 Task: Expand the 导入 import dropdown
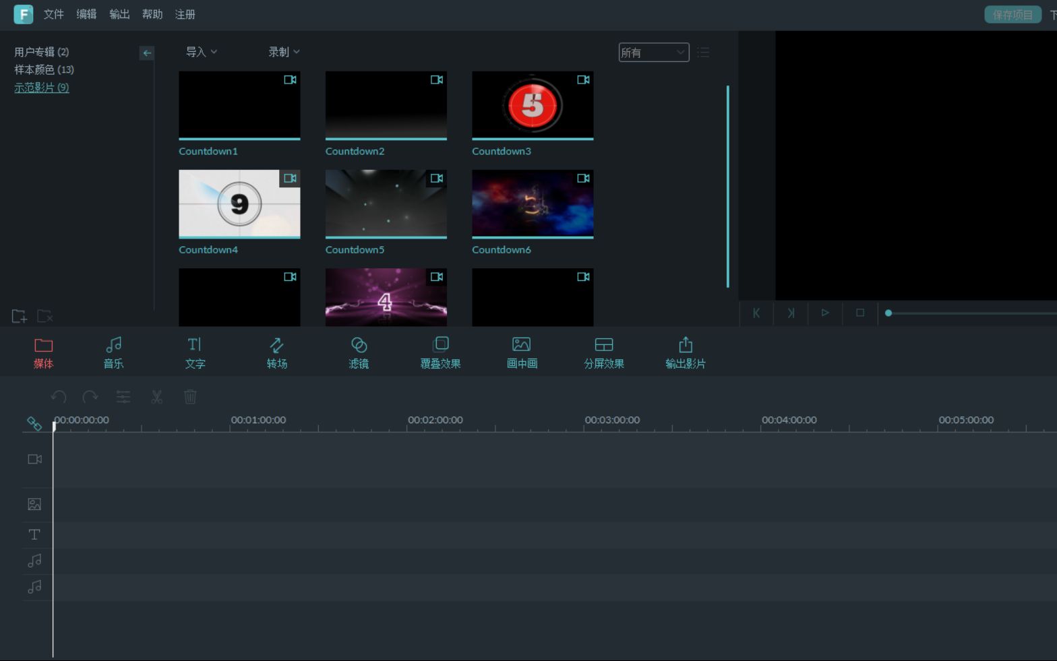click(x=202, y=52)
